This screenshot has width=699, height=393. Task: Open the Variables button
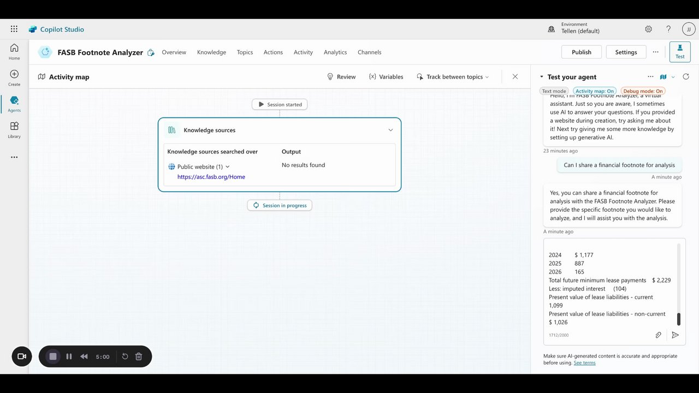pos(386,77)
